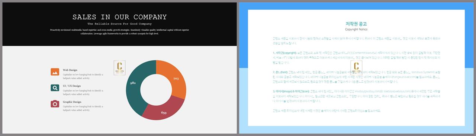
Task: Click the 'Graphic Design' heading text
Action: pos(72,102)
